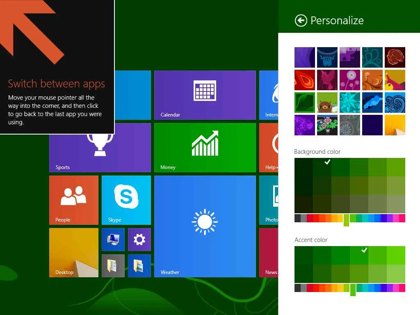Select the teal star background pattern
420x315 pixels.
pos(350,103)
